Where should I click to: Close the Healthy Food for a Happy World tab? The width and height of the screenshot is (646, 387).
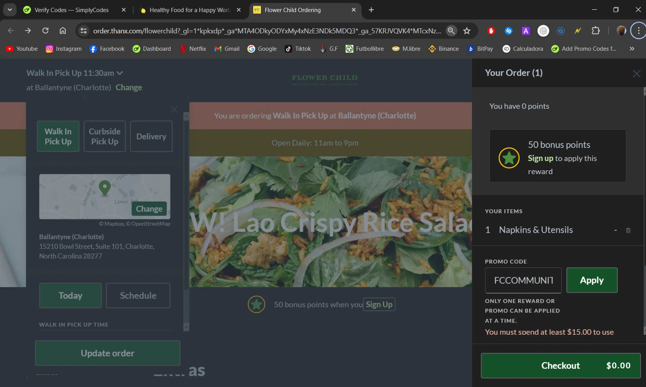coord(239,10)
